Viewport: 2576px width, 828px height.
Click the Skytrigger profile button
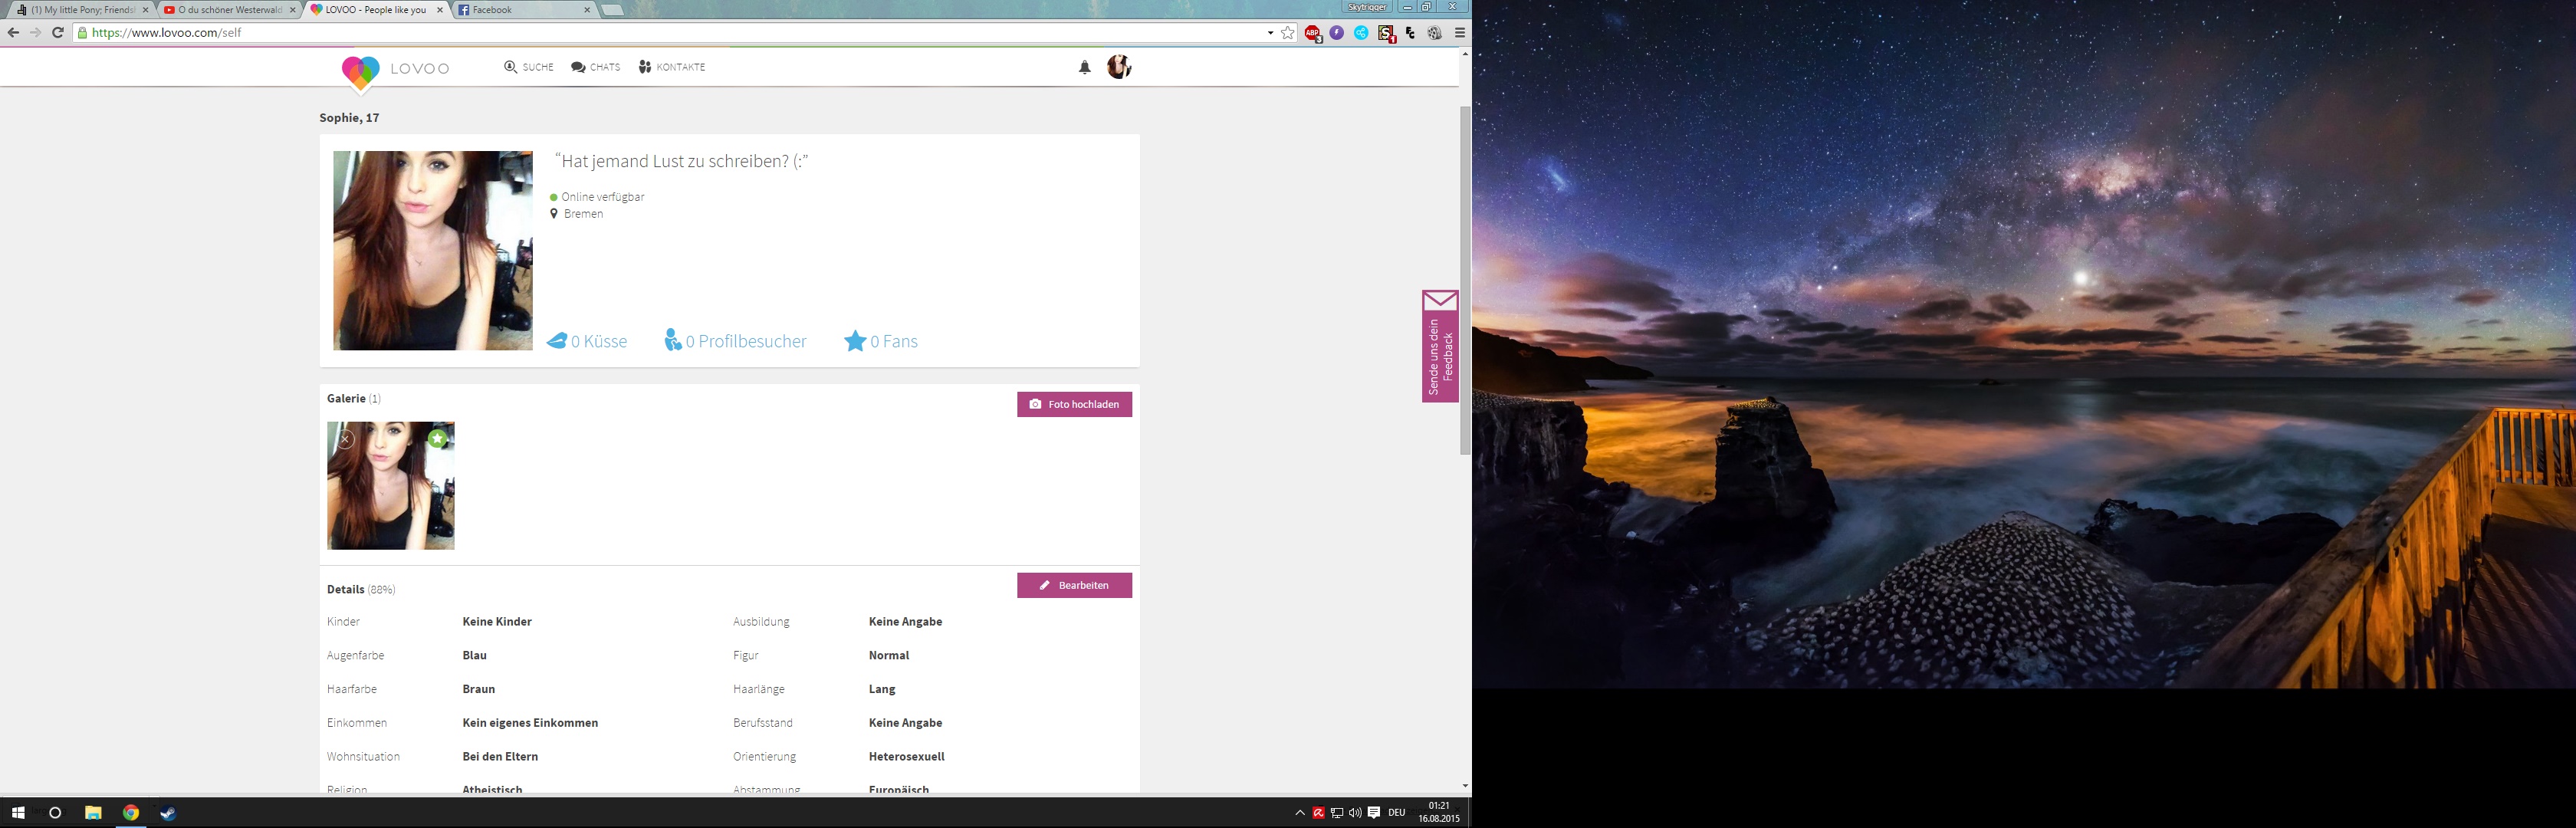1366,7
